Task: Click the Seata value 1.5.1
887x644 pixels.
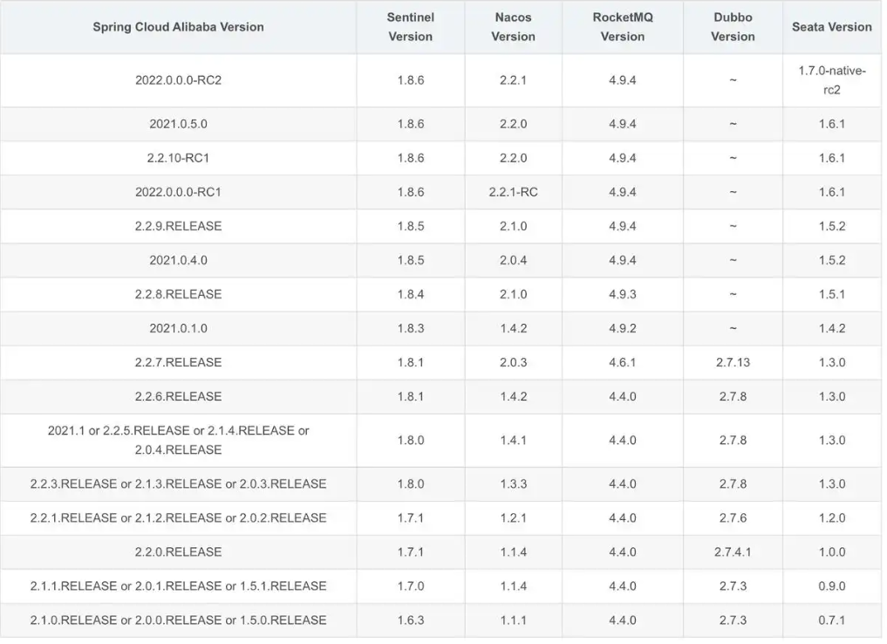Action: (831, 294)
